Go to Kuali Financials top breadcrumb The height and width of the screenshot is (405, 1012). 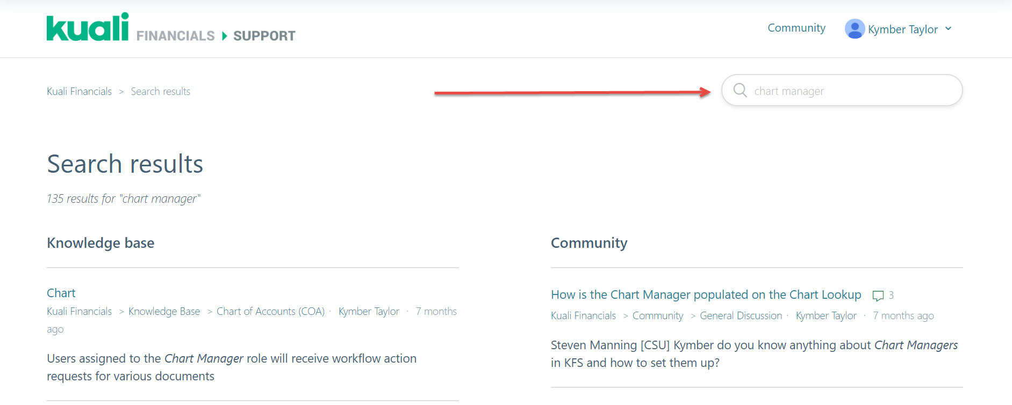coord(79,92)
